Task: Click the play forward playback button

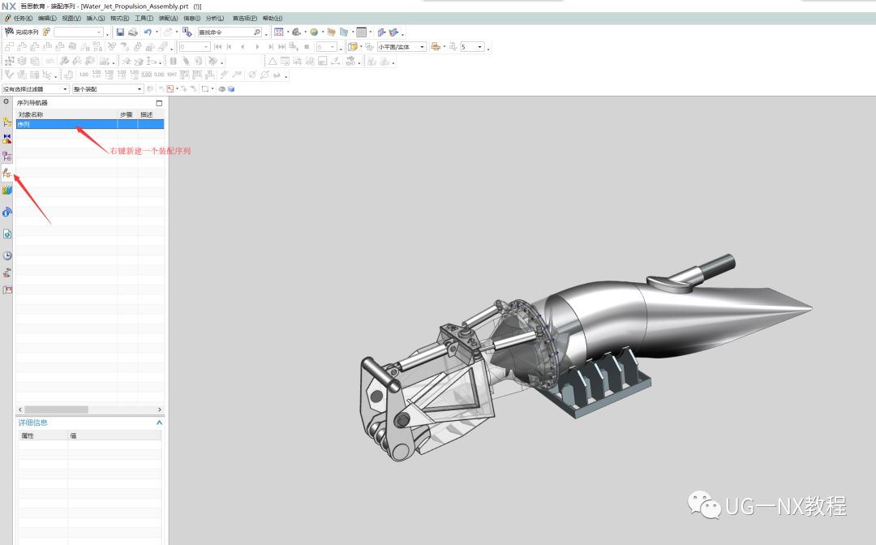Action: [257, 47]
